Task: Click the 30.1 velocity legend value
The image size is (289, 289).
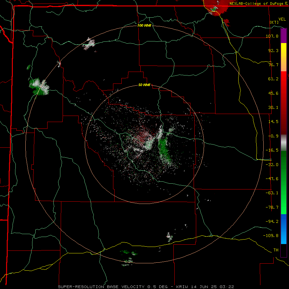Action: (273, 108)
